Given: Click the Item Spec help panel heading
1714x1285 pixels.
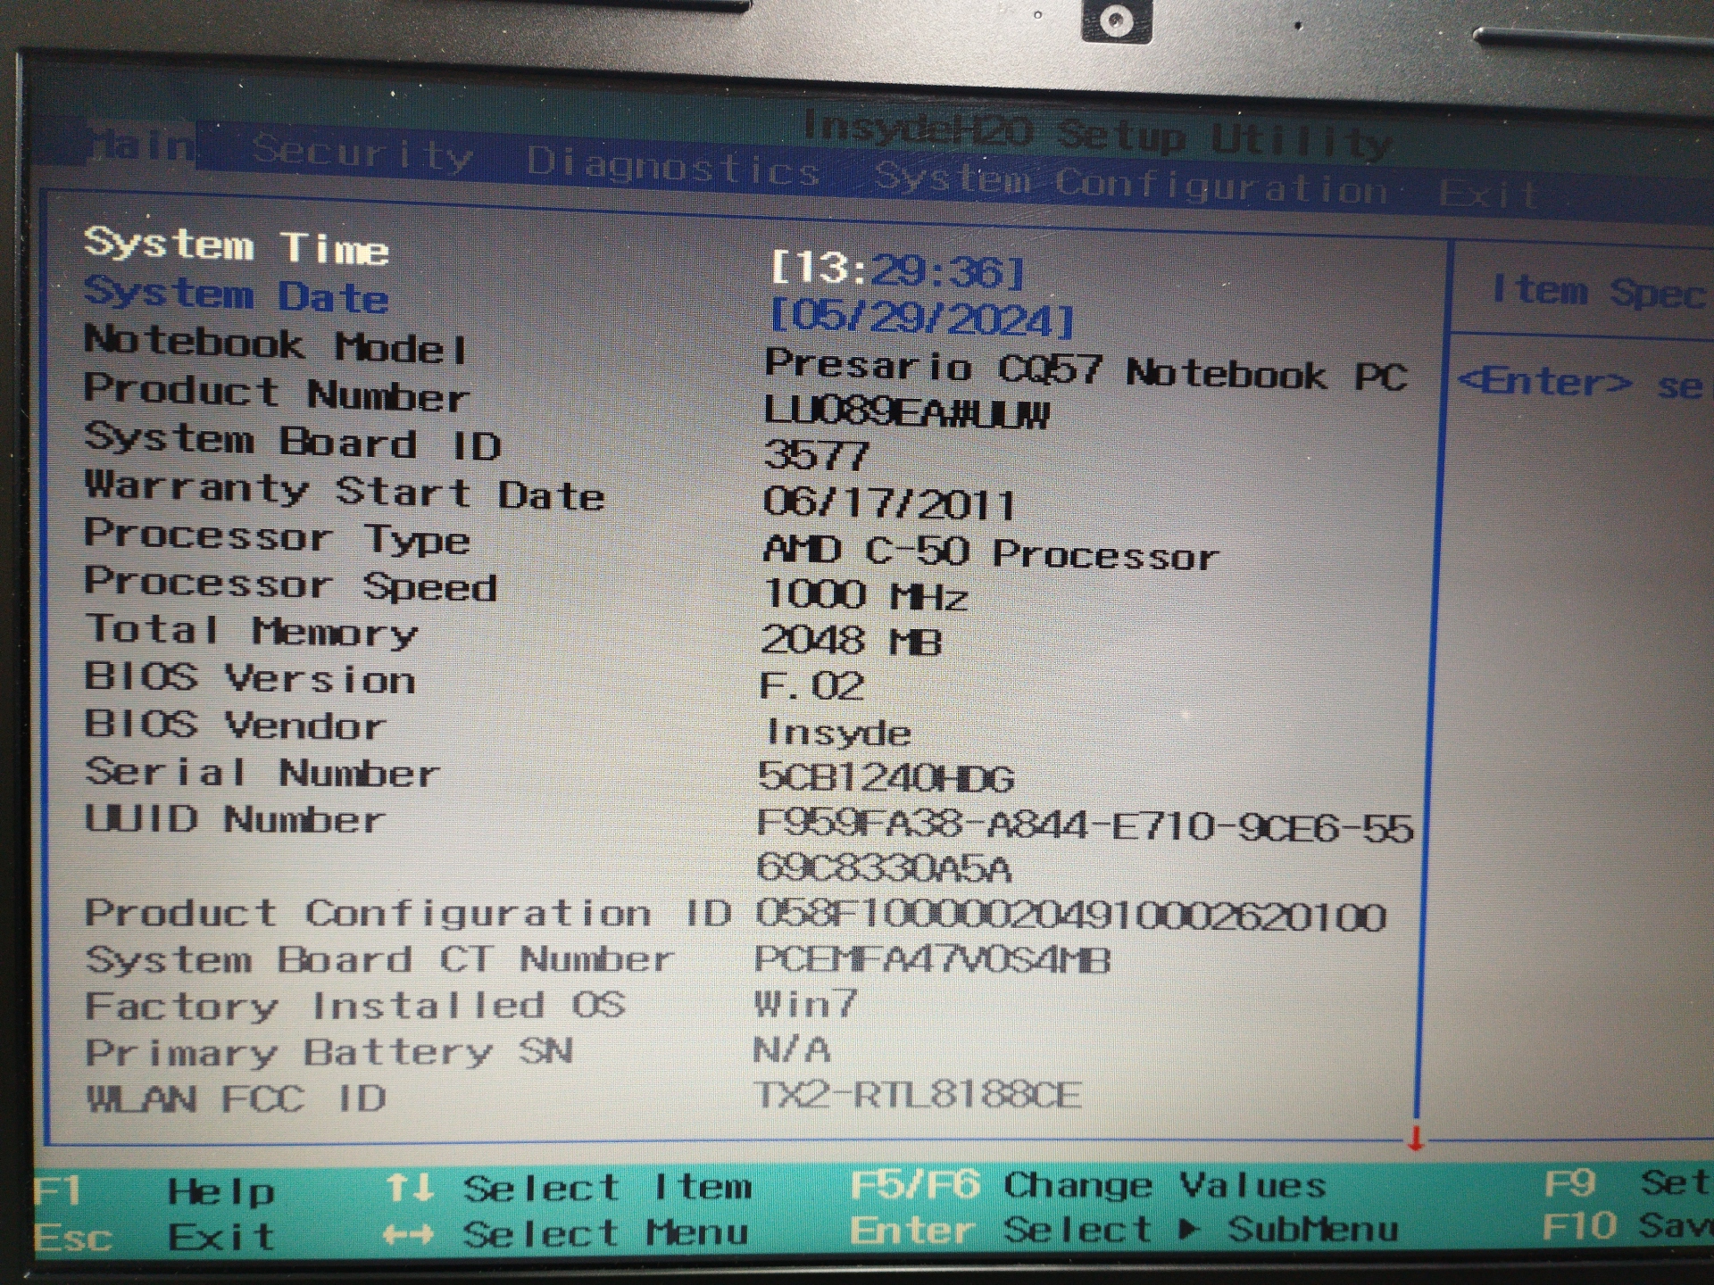Looking at the screenshot, I should [x=1598, y=292].
